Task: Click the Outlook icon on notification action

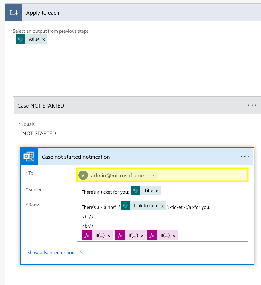Action: [29, 157]
